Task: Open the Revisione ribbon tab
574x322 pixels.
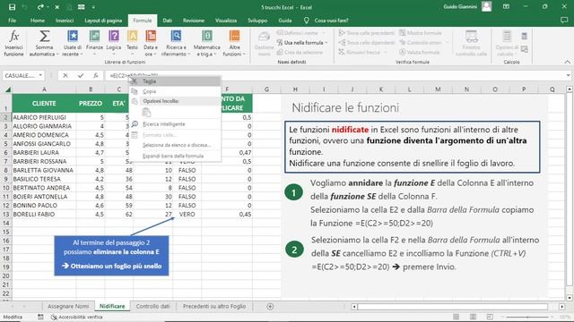Action: (x=194, y=21)
